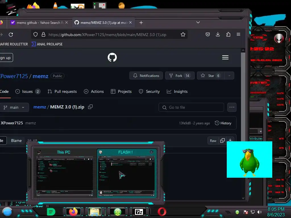Open Firefox downloads panel arrow

[x=218, y=34]
